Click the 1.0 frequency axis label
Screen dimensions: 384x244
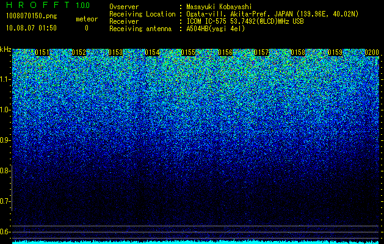pos(5,110)
